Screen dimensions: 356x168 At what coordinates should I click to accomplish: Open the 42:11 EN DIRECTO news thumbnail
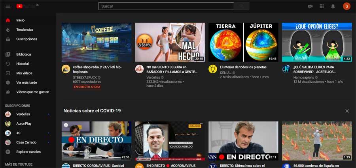(243, 141)
